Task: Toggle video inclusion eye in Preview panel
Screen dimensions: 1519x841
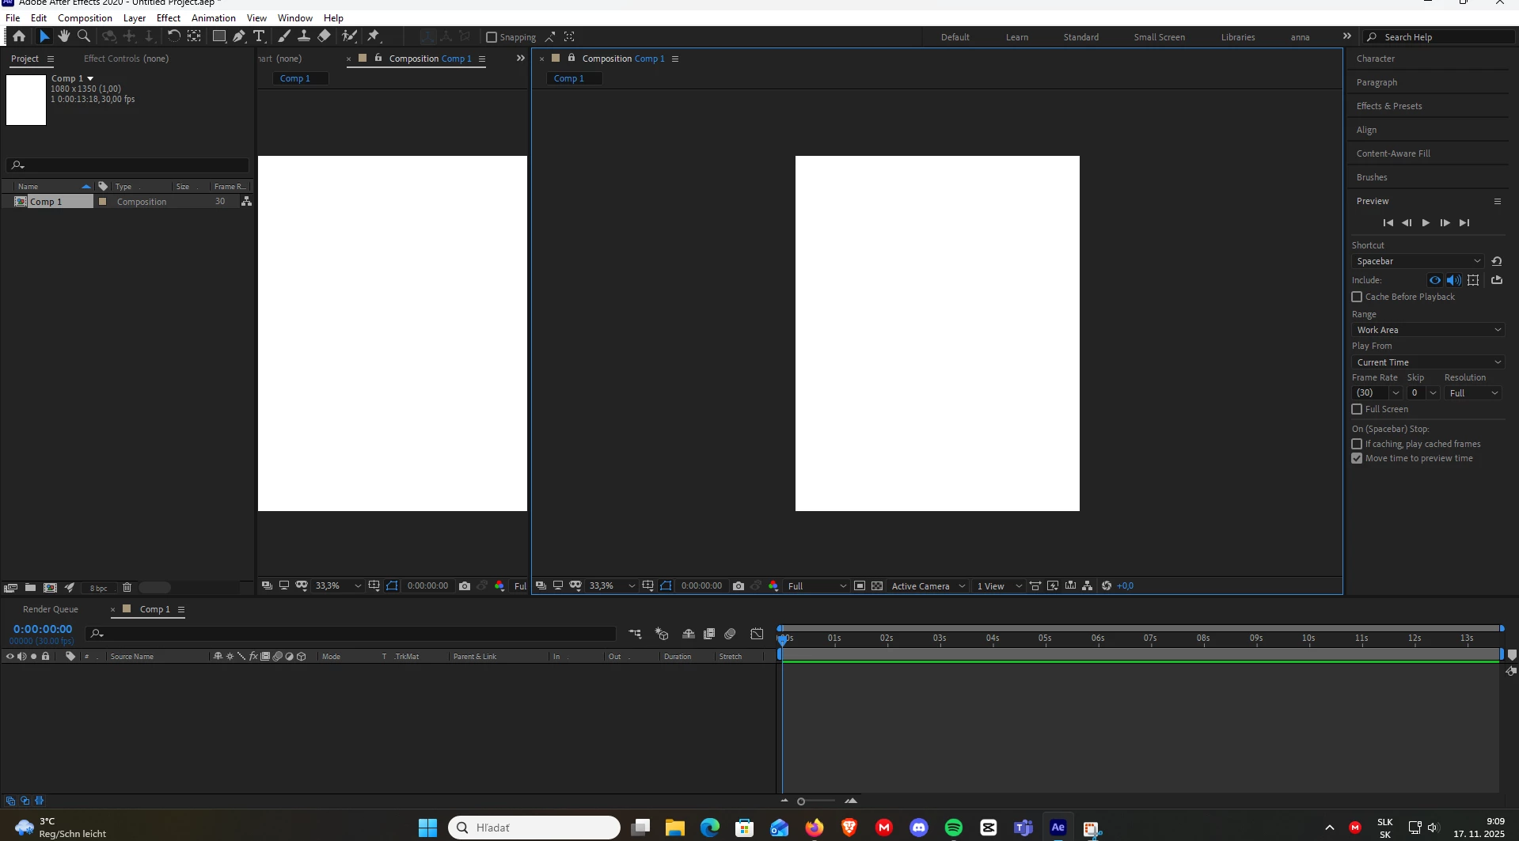Action: [1435, 280]
